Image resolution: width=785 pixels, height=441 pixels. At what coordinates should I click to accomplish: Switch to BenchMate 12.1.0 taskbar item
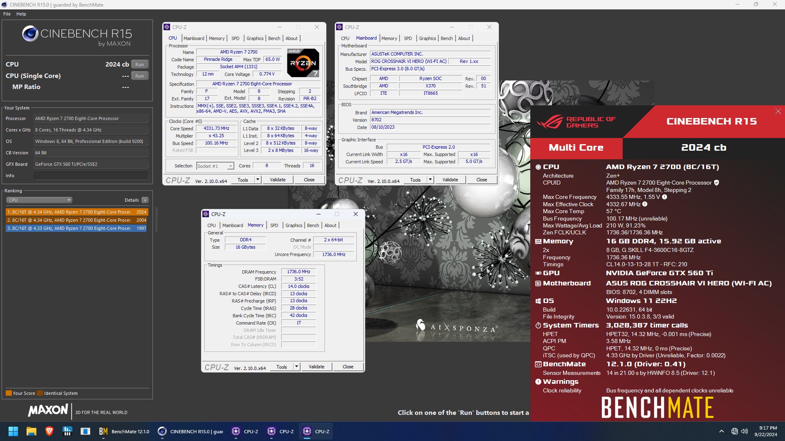tap(124, 431)
